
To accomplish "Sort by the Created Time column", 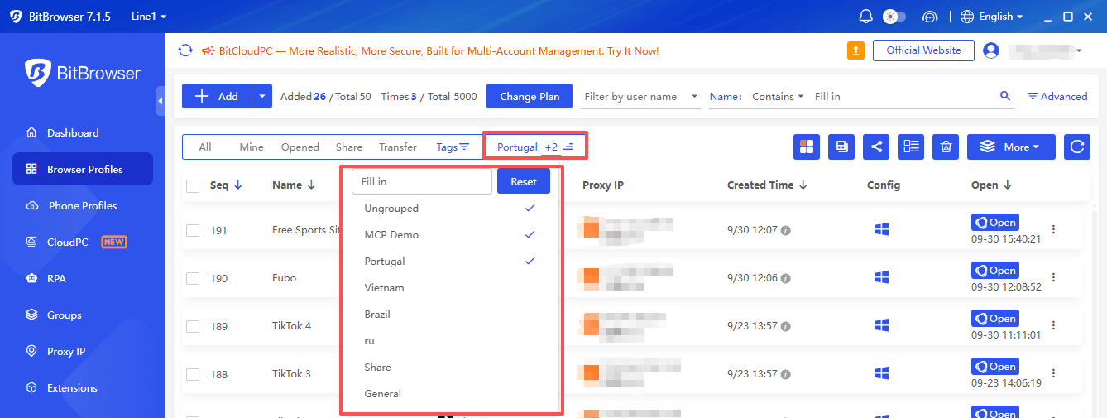I will point(767,185).
